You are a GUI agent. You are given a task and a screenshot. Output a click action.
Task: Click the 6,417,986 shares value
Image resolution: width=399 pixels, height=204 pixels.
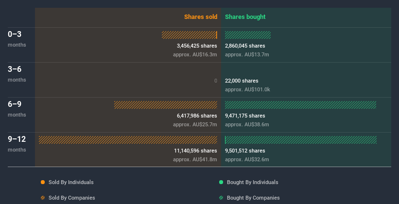tap(197, 116)
